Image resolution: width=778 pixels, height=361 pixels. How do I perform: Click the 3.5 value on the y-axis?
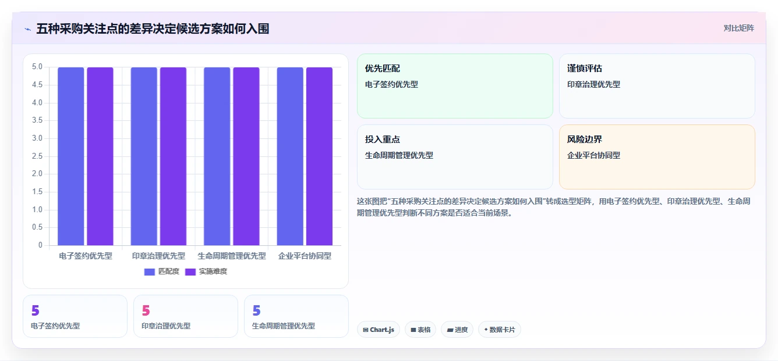[x=37, y=120]
